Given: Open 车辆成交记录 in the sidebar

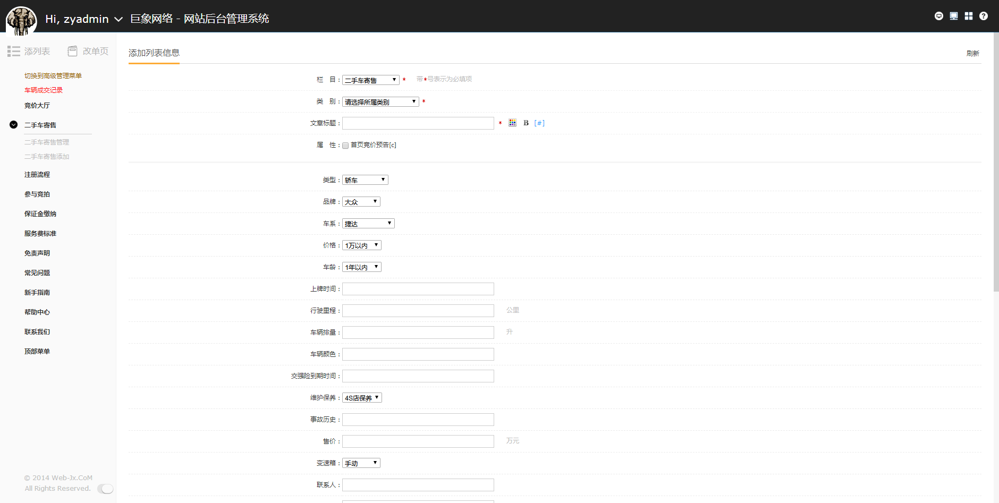Looking at the screenshot, I should (x=44, y=90).
